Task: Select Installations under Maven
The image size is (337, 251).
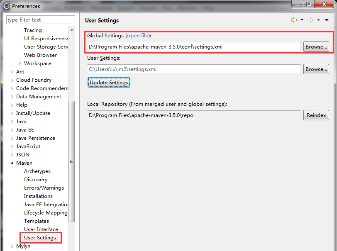Action: [38, 196]
